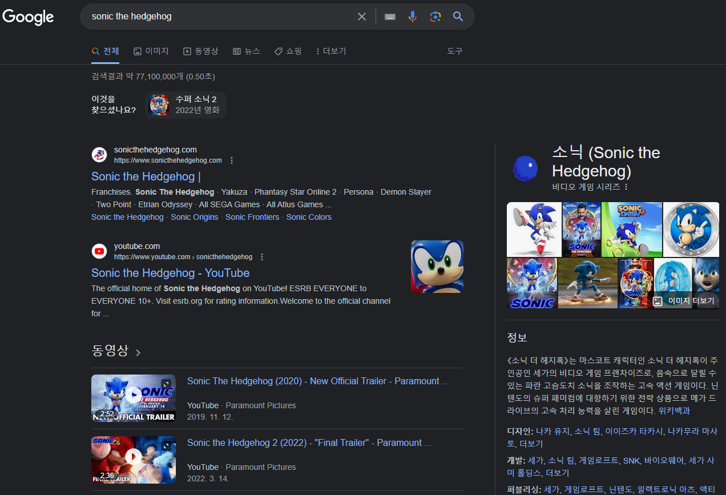Expand the 동영상 section arrow
This screenshot has width=726, height=495.
click(138, 352)
